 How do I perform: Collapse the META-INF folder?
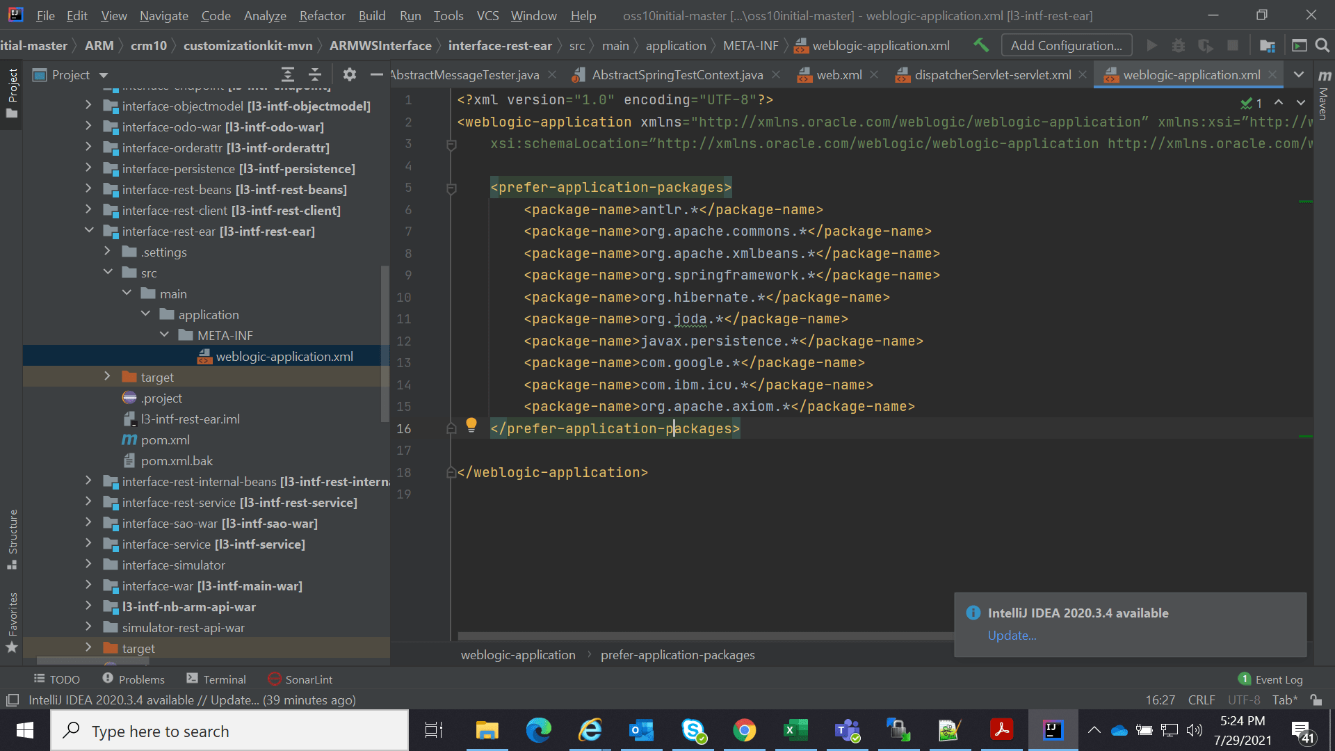coord(164,335)
